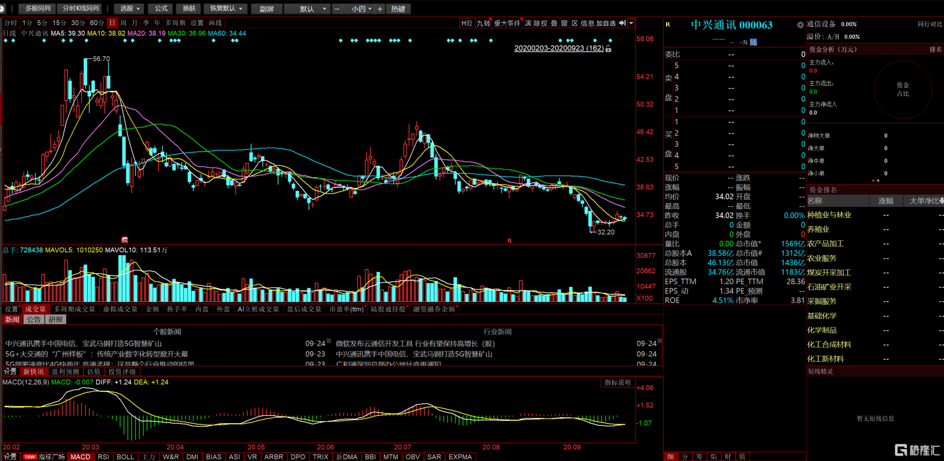Toggle 重大事件 event markers
Image resolution: width=944 pixels, height=461 pixels.
[x=506, y=23]
